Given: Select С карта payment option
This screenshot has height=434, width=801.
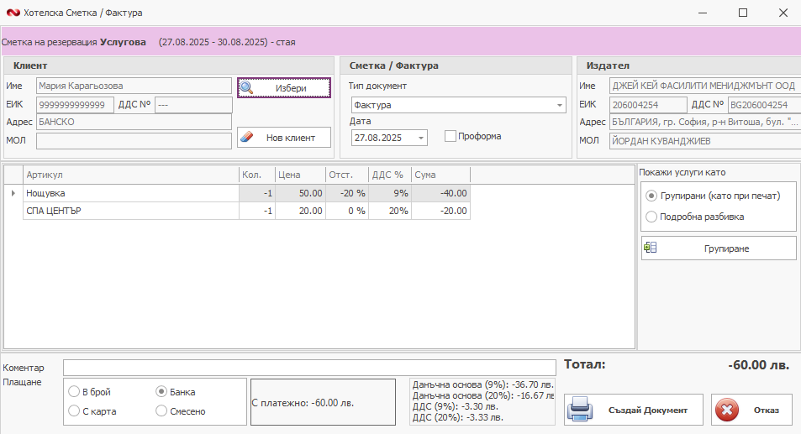Looking at the screenshot, I should click(75, 411).
